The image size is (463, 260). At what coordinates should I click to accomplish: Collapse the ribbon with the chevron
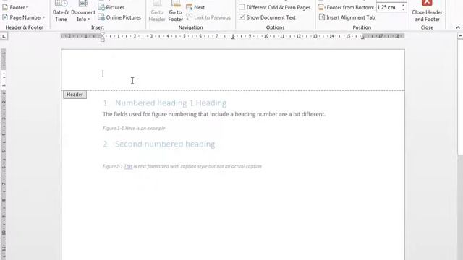458,27
